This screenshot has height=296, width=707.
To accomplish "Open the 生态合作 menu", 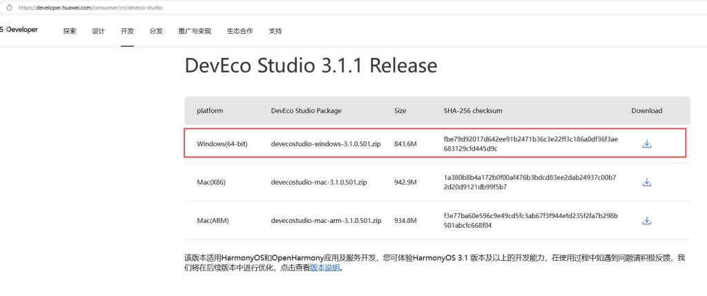I will click(240, 31).
